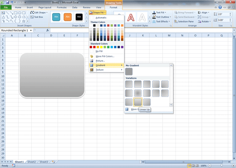236x168 pixels.
Task: Open the Shape Fill dropdown
Action: [x=98, y=13]
